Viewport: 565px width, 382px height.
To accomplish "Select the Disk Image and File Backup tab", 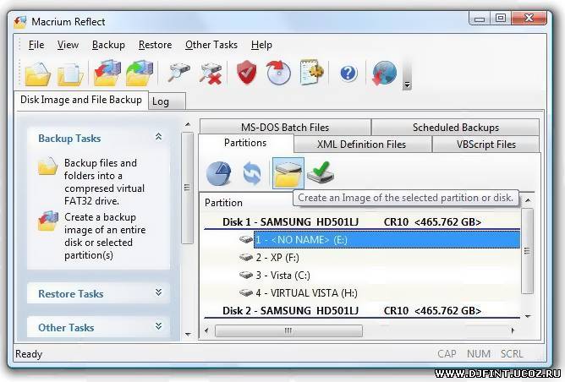I will 81,100.
